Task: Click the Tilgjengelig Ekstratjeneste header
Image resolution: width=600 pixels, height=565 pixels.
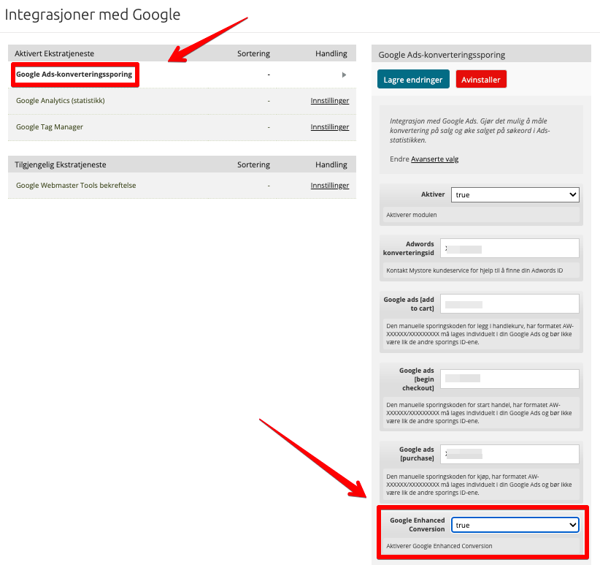Action: coord(61,164)
